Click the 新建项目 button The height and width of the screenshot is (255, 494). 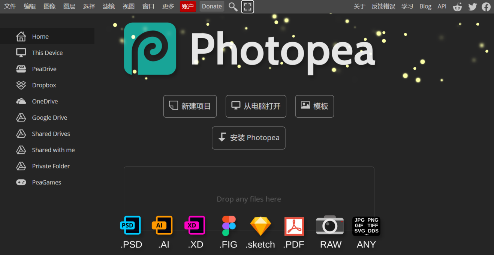[190, 106]
